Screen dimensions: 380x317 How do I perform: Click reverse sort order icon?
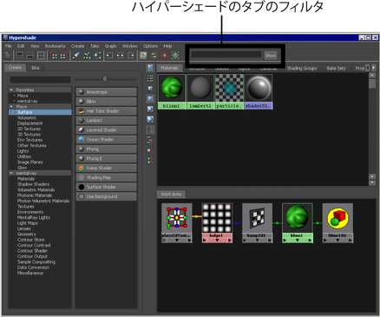[x=150, y=161]
